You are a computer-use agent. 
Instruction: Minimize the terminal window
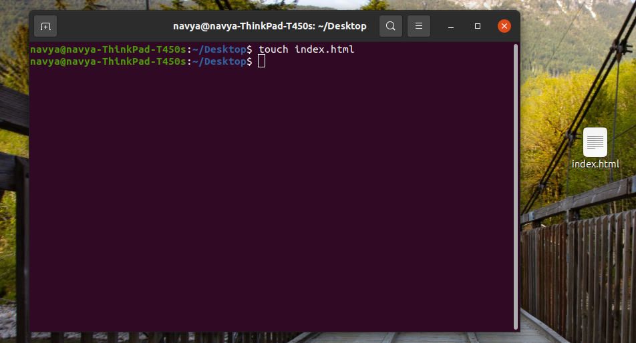(451, 26)
